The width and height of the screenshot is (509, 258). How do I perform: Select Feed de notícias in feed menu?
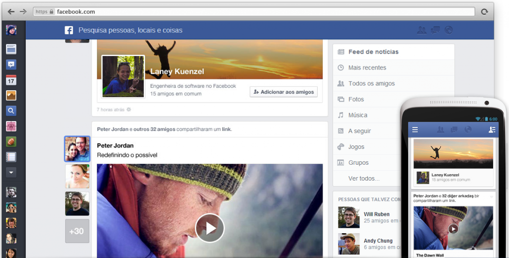coord(373,52)
